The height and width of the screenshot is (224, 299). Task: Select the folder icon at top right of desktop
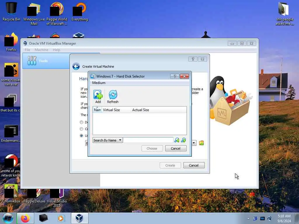[284, 14]
